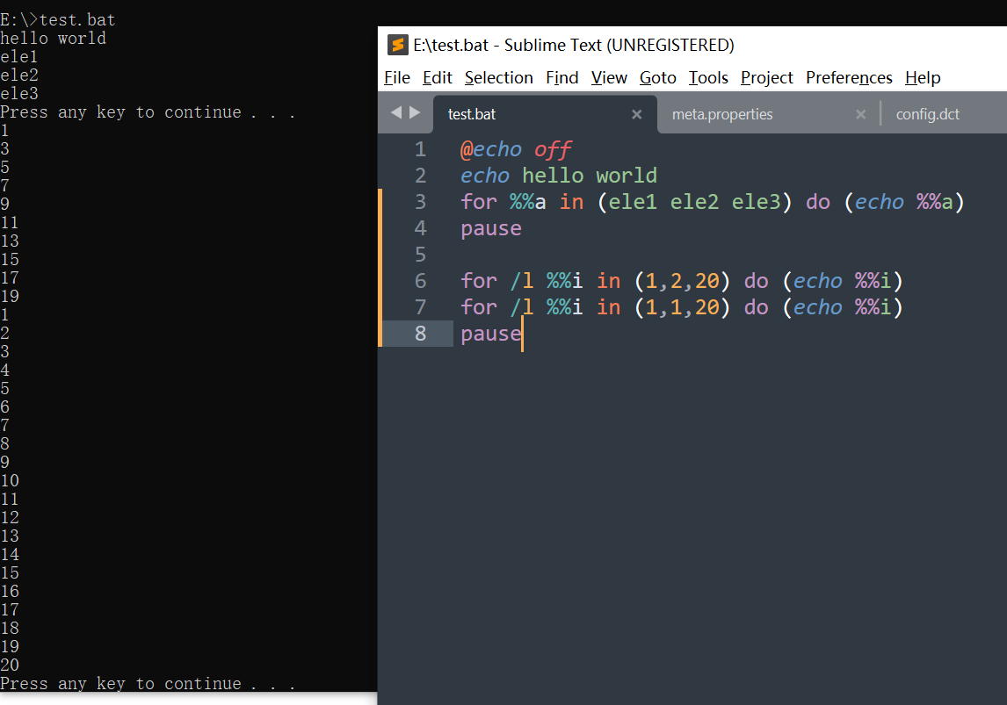Click 'hello world' output in the console

pos(54,39)
